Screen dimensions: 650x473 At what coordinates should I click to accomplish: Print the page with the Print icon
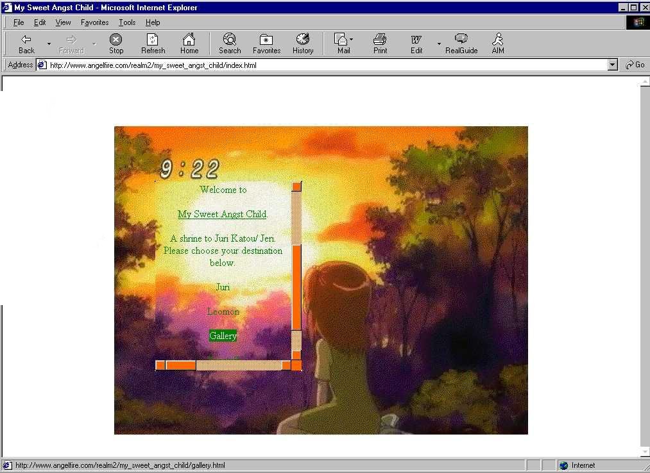tap(380, 44)
